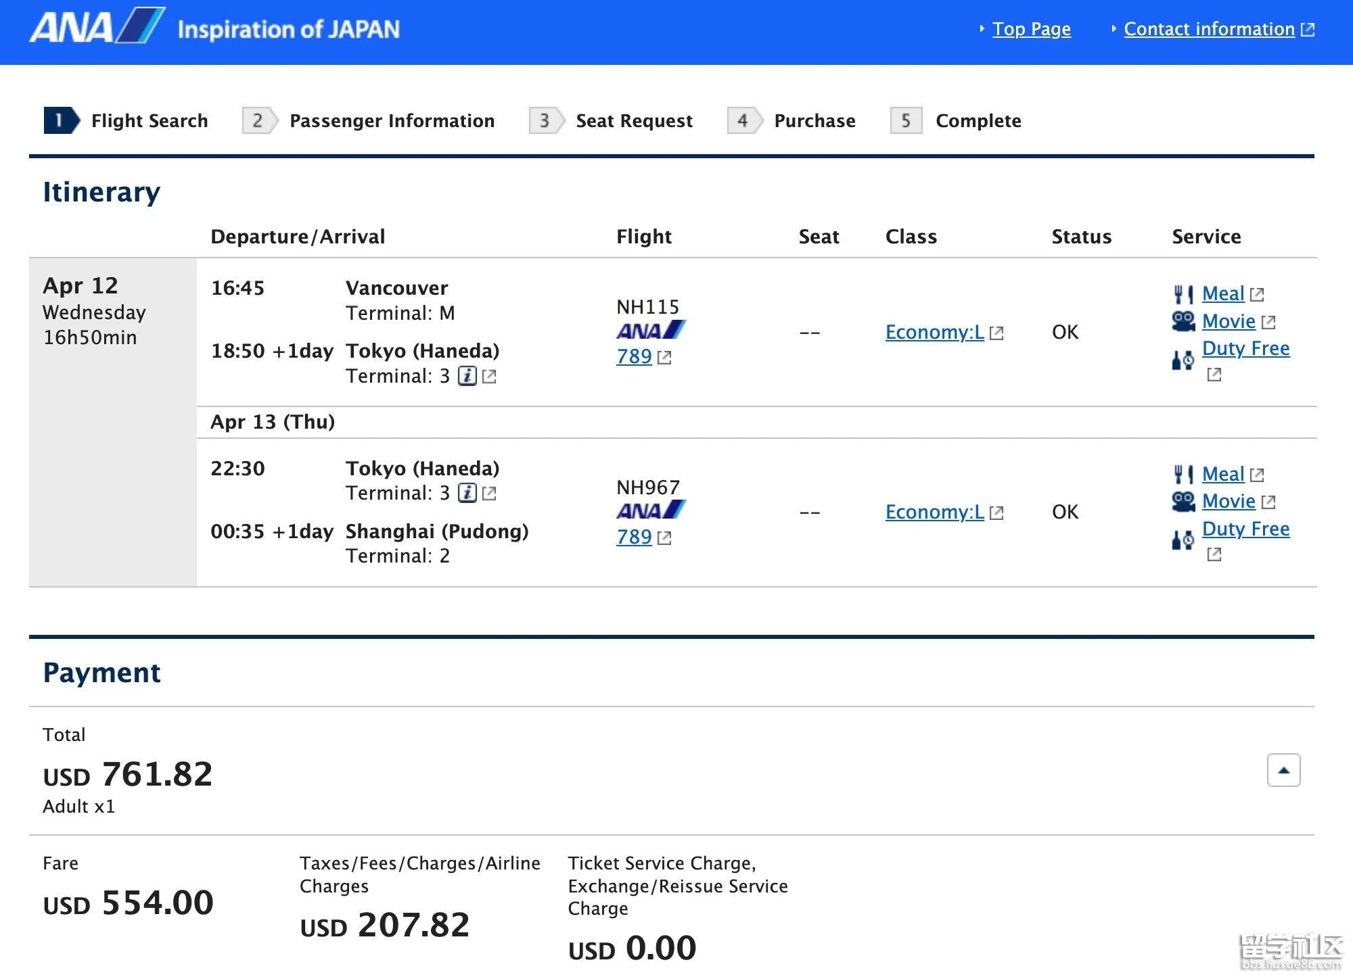Viewport: 1353px width, 979px height.
Task: Open the Meal link for NH115
Action: [x=1223, y=293]
